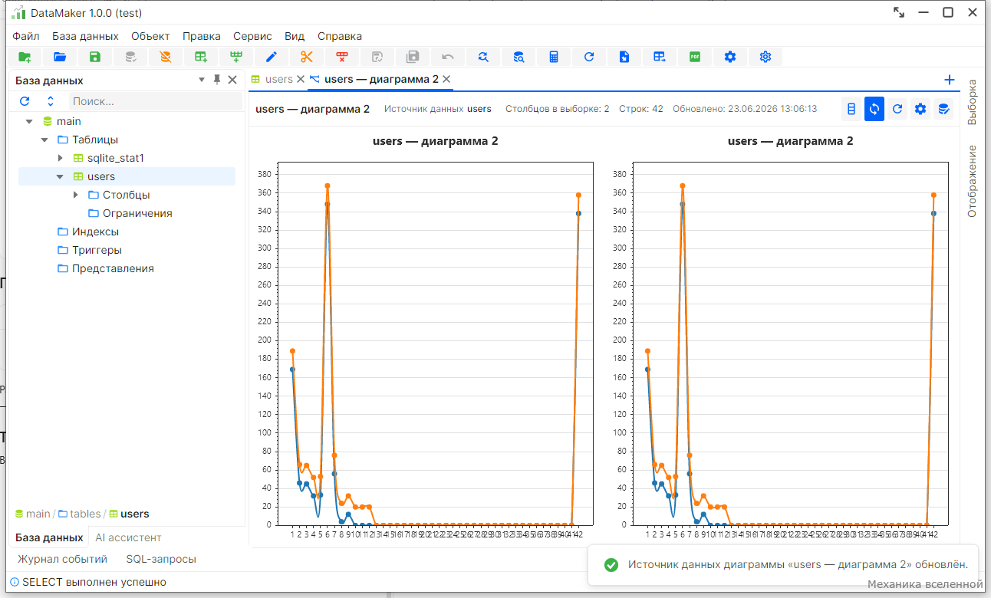Open the SQL-запросы panel
The height and width of the screenshot is (598, 991).
point(161,559)
